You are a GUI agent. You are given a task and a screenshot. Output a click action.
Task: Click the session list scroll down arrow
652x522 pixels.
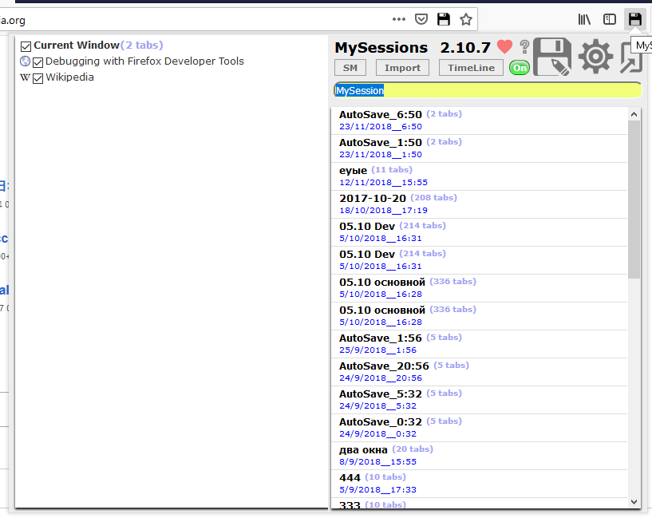pyautogui.click(x=634, y=501)
